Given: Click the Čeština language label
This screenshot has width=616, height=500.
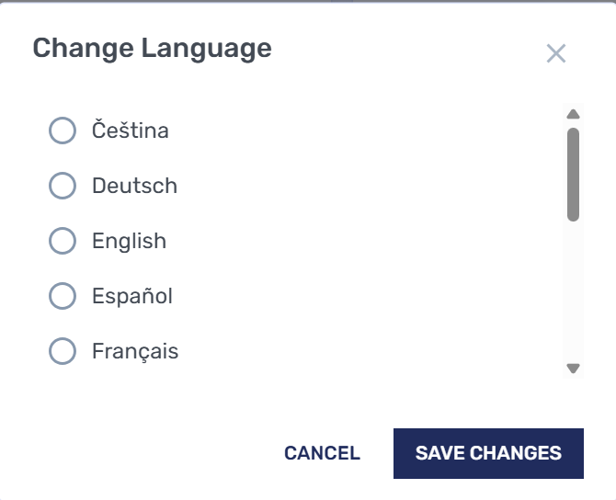Looking at the screenshot, I should coord(131,131).
